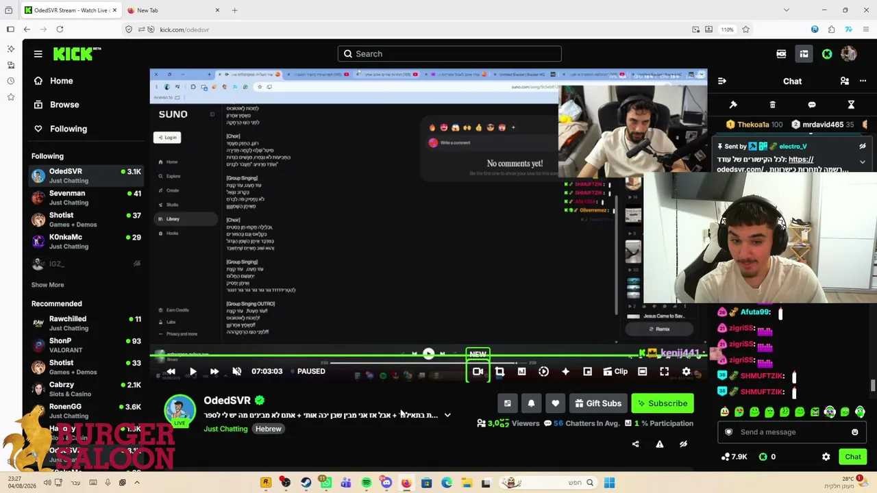
Task: Click the sparkle icon in player controls
Action: (565, 371)
